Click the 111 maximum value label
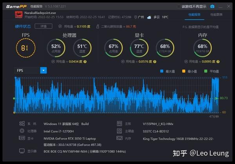The width and height of the screenshot is (235, 164). pos(225,78)
